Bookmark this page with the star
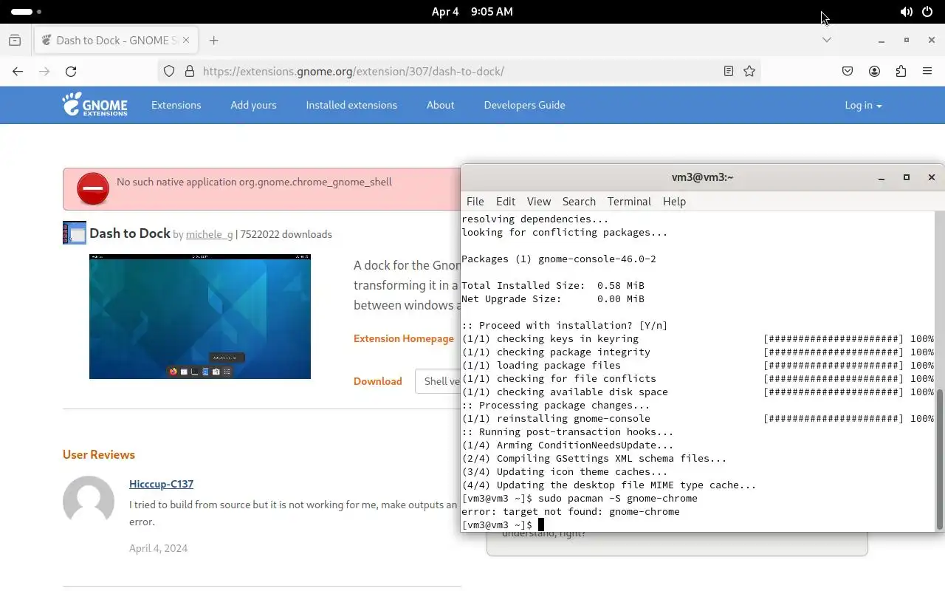The height and width of the screenshot is (591, 945). pos(749,72)
